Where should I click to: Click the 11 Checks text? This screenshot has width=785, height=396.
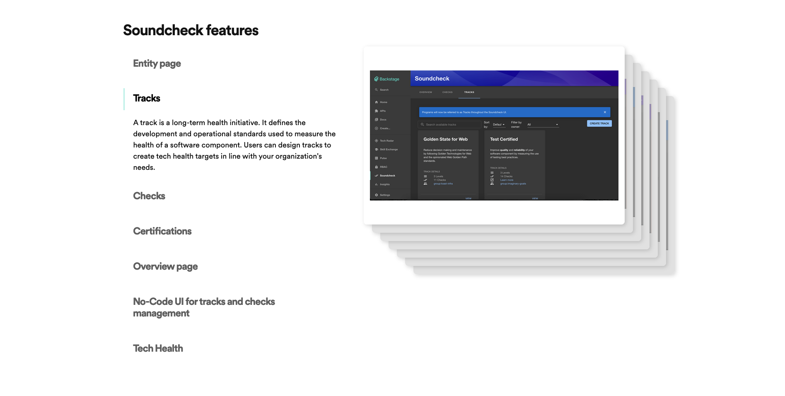(x=440, y=180)
